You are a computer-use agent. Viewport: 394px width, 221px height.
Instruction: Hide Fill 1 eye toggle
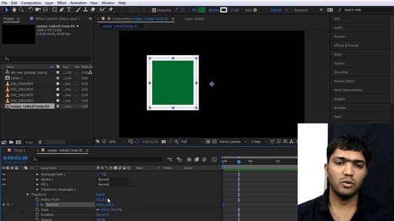pos(4,184)
